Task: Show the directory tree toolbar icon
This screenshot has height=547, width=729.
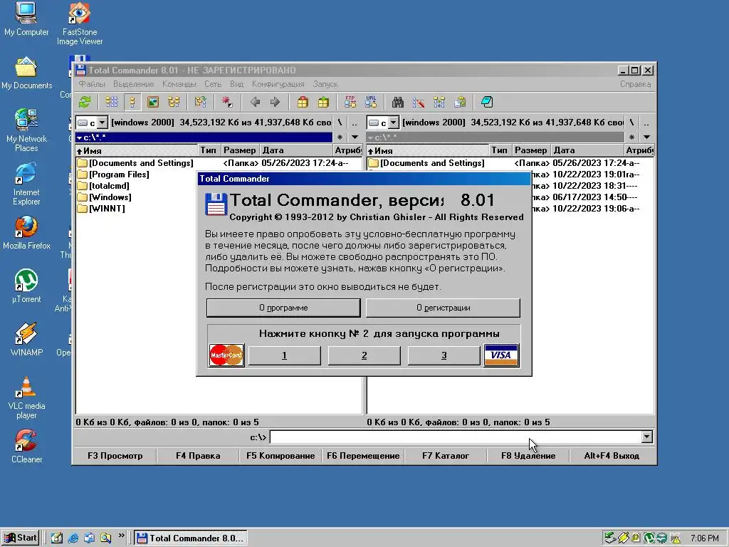Action: point(174,102)
